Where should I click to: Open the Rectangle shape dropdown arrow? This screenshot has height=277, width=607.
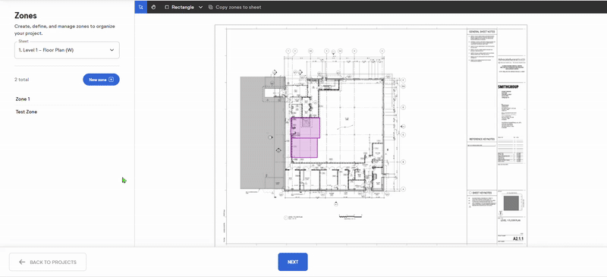pyautogui.click(x=200, y=7)
